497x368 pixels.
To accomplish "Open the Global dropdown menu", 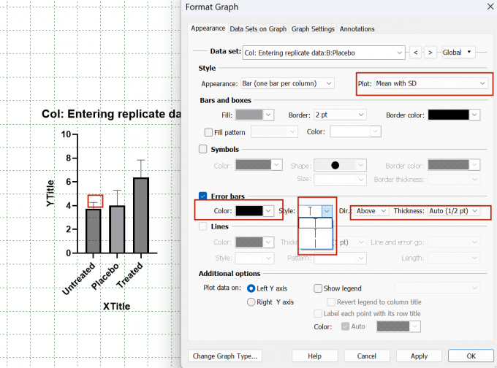I will (x=458, y=53).
